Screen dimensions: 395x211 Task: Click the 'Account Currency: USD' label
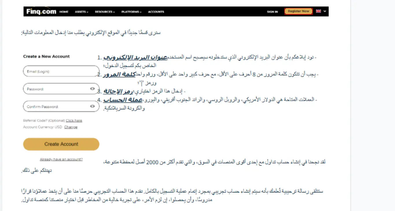coord(43,127)
